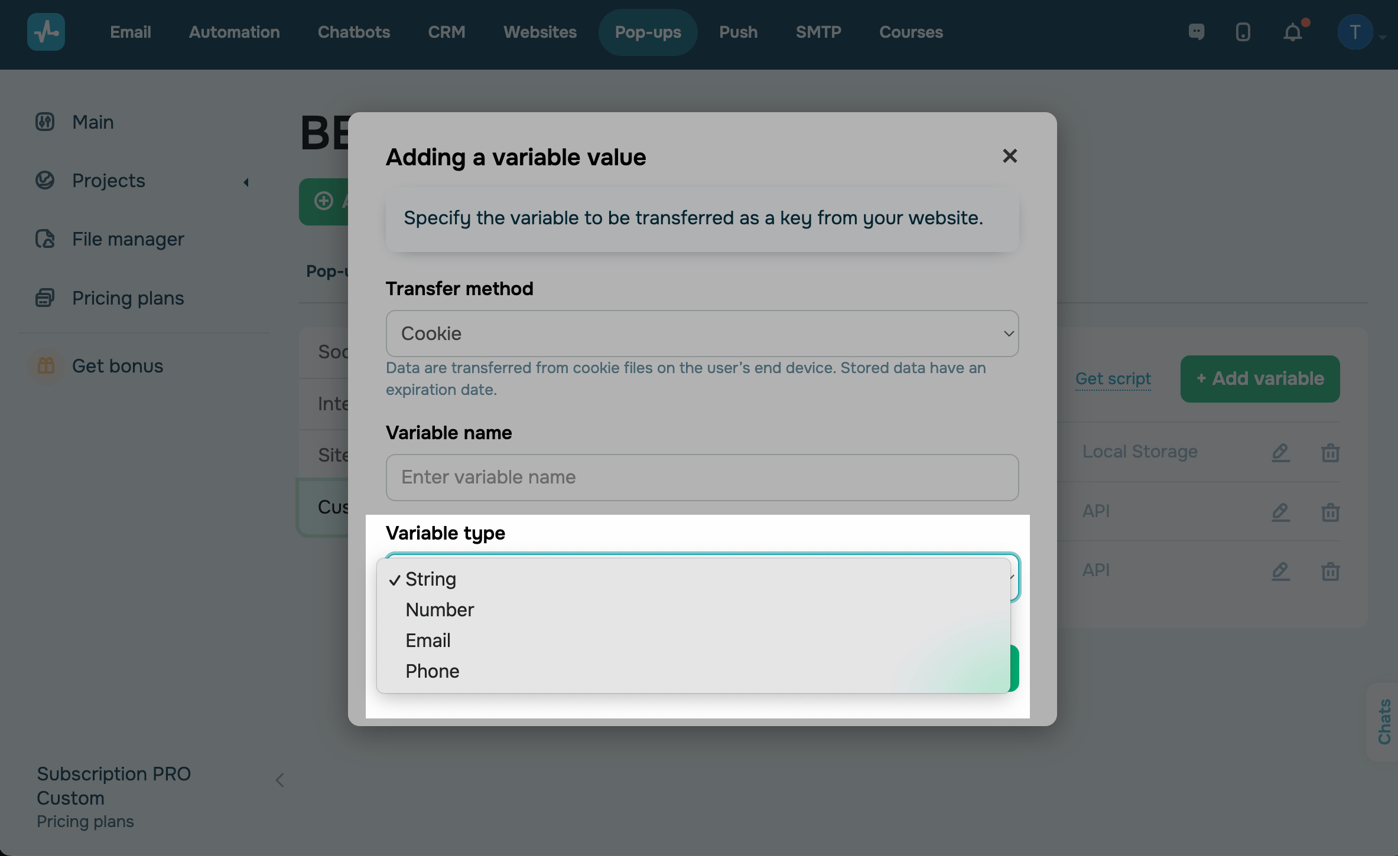Click the Get bonus gift icon
The width and height of the screenshot is (1398, 856).
[x=46, y=366]
